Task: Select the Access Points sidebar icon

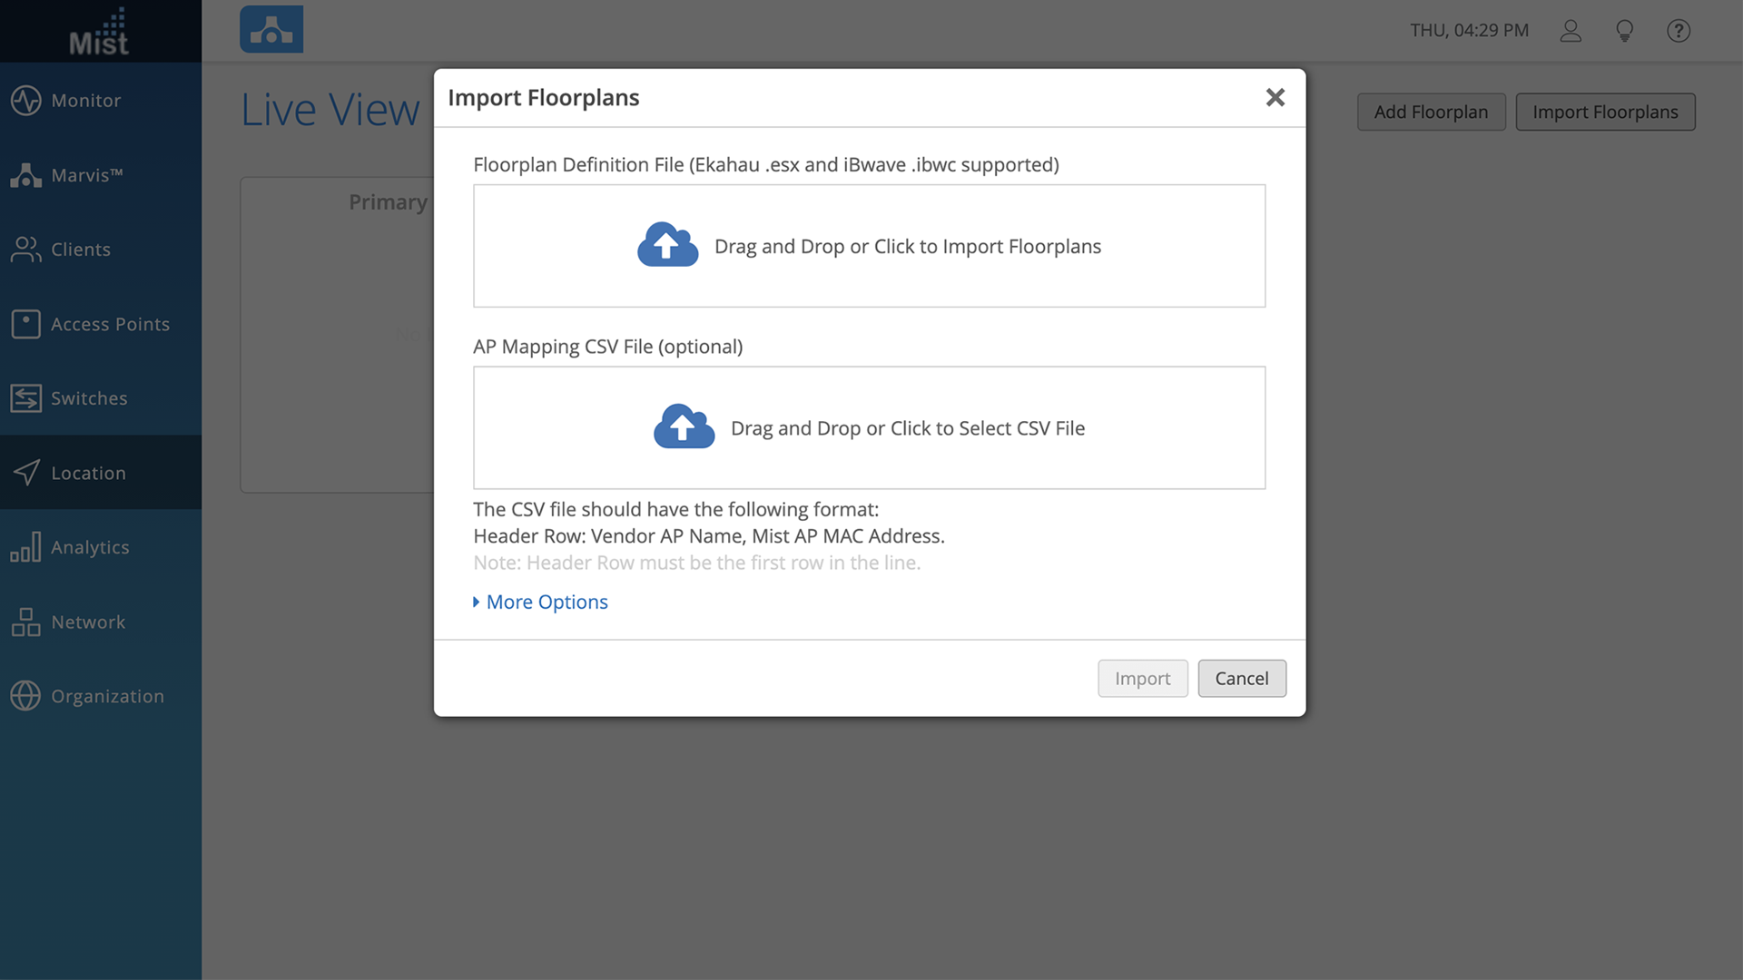Action: point(25,324)
